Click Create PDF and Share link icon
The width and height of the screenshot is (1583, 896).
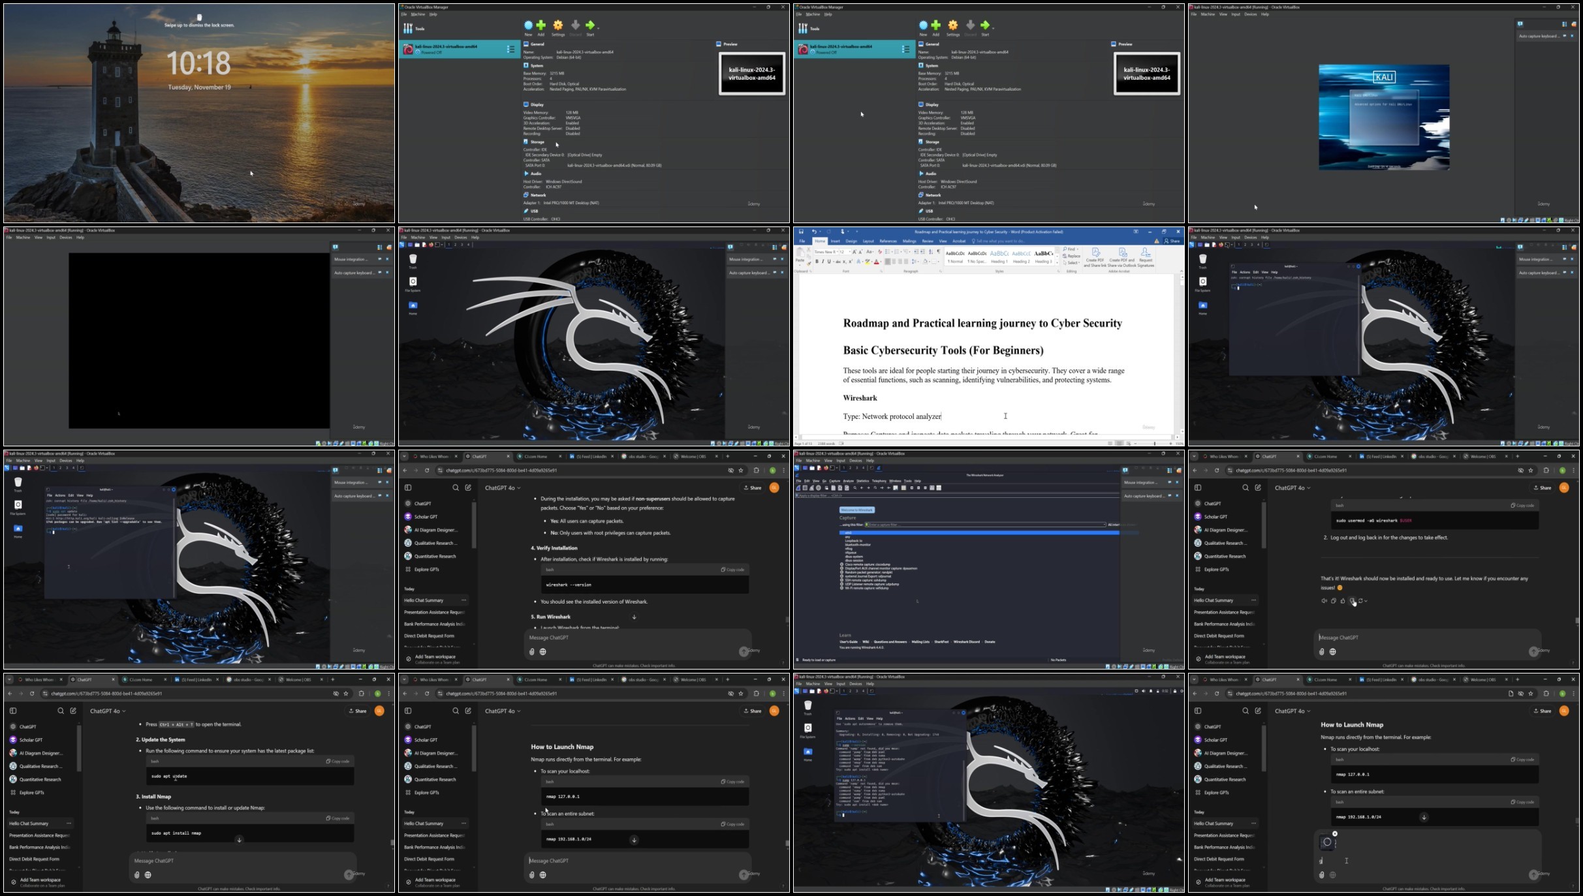pos(1096,253)
